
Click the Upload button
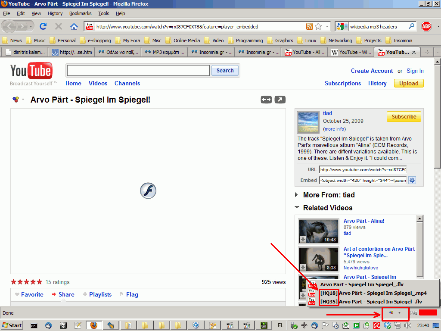pyautogui.click(x=409, y=83)
